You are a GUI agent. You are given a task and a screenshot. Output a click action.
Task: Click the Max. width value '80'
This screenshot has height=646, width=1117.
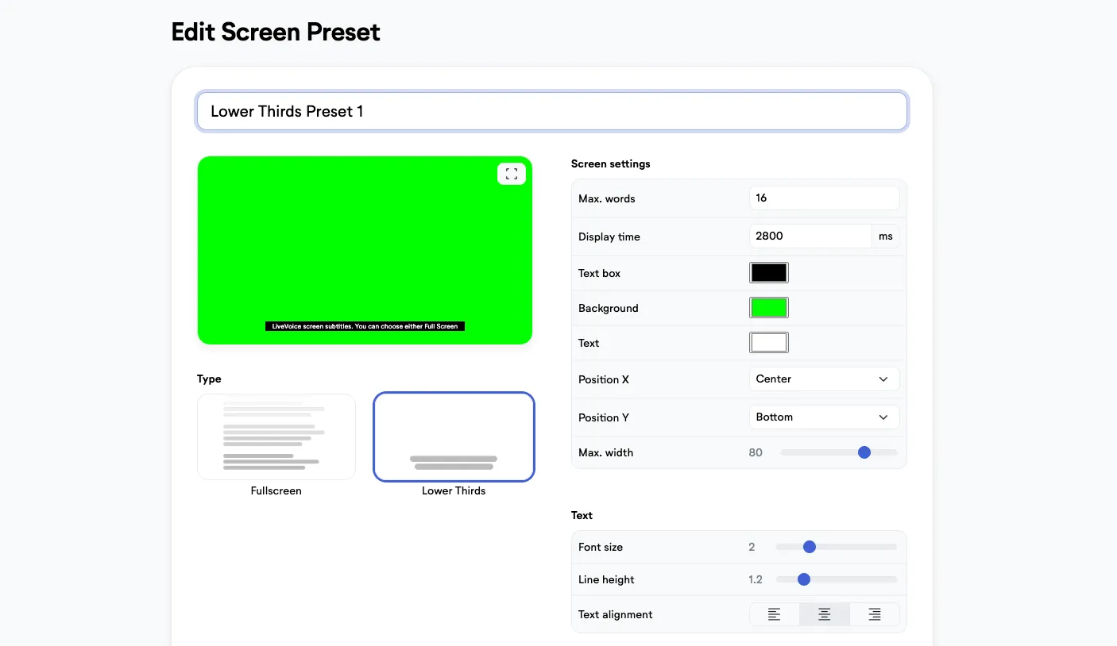click(x=756, y=452)
